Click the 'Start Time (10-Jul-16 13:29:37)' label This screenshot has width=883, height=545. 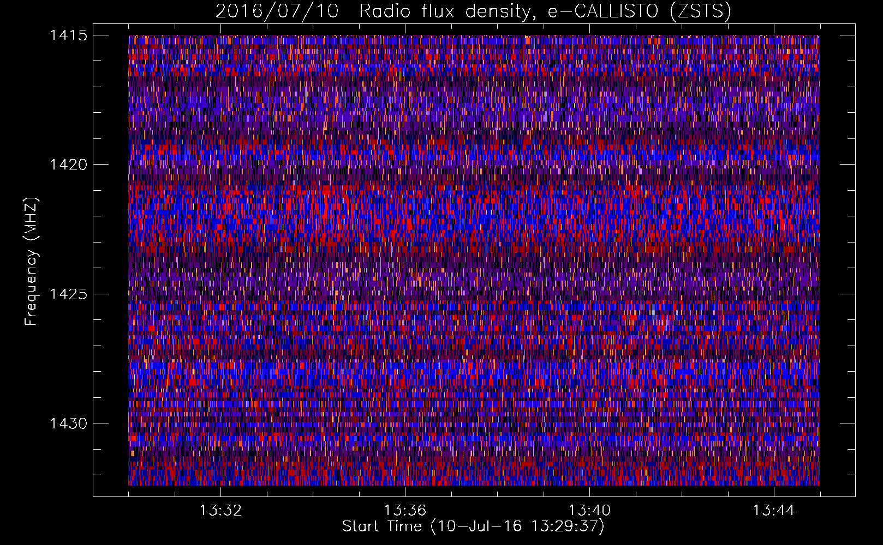[473, 526]
